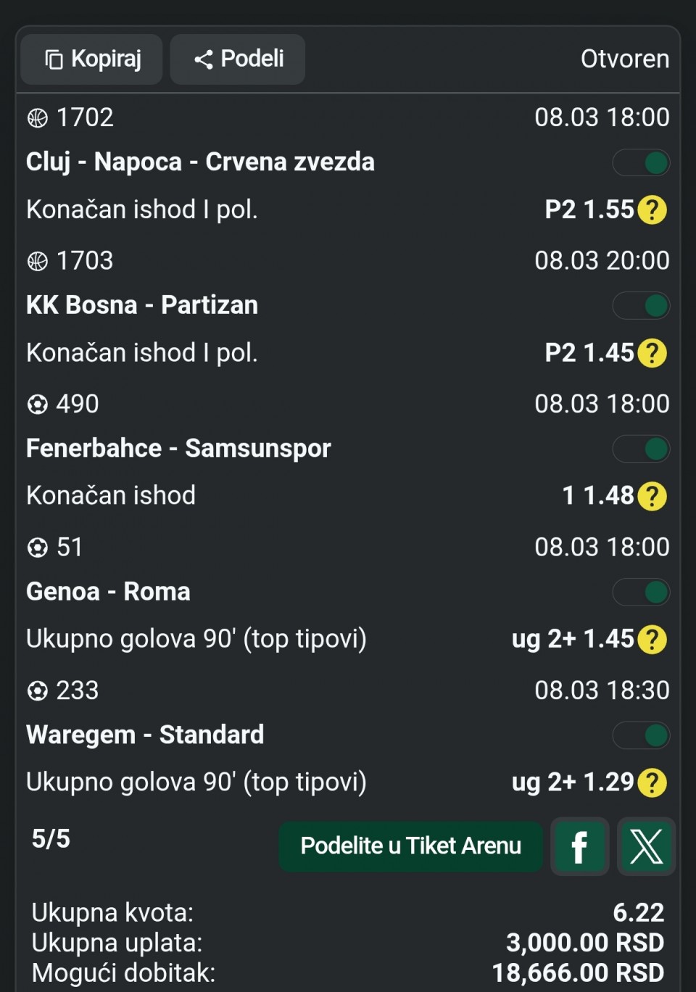Click soccer ball icon beside code 490
Viewport: 696px width, 992px height.
[38, 404]
